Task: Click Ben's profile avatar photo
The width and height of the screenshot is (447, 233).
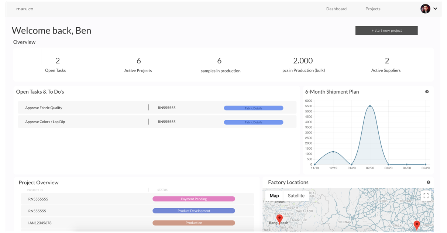Action: coord(425,8)
